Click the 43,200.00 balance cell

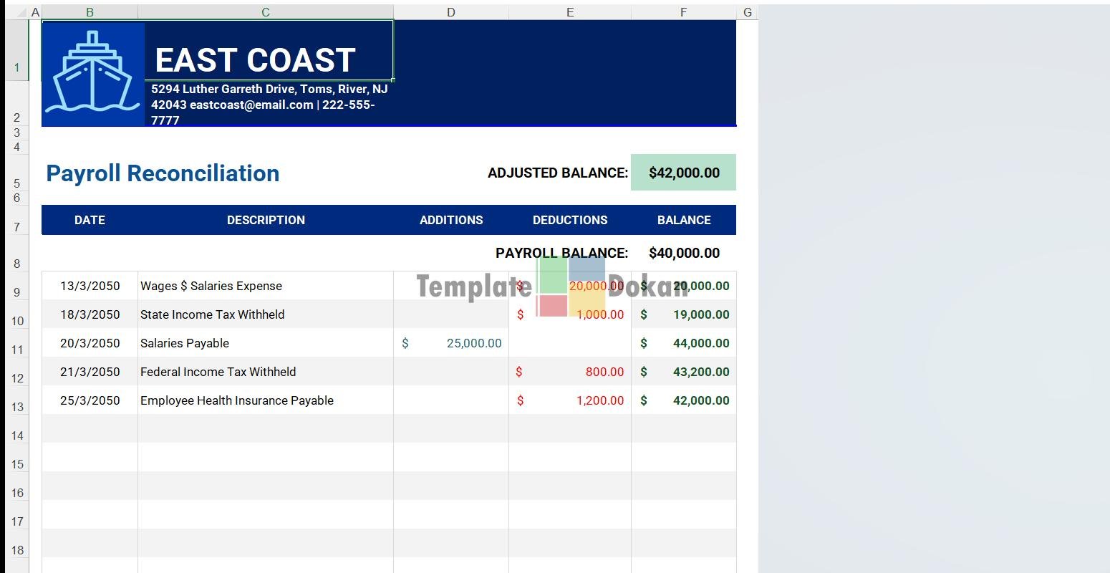point(700,372)
